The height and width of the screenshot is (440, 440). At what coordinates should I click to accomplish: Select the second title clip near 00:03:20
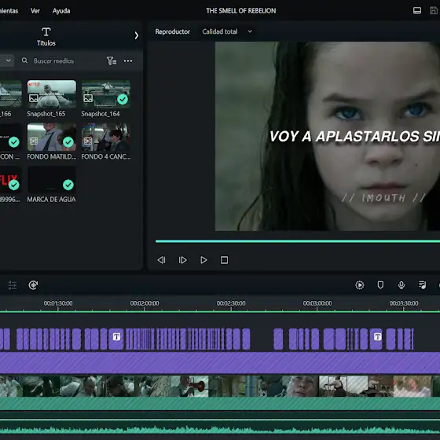pyautogui.click(x=376, y=339)
